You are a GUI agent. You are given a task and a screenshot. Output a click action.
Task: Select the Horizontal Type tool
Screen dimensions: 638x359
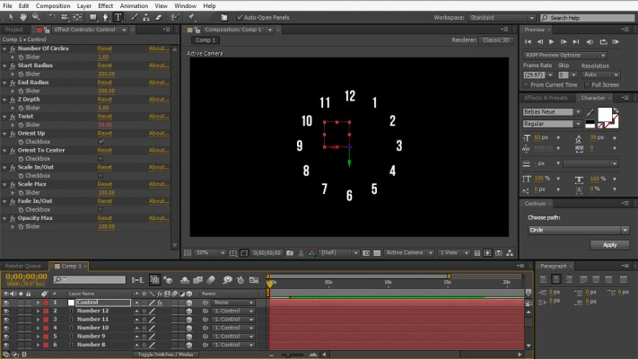pyautogui.click(x=118, y=17)
